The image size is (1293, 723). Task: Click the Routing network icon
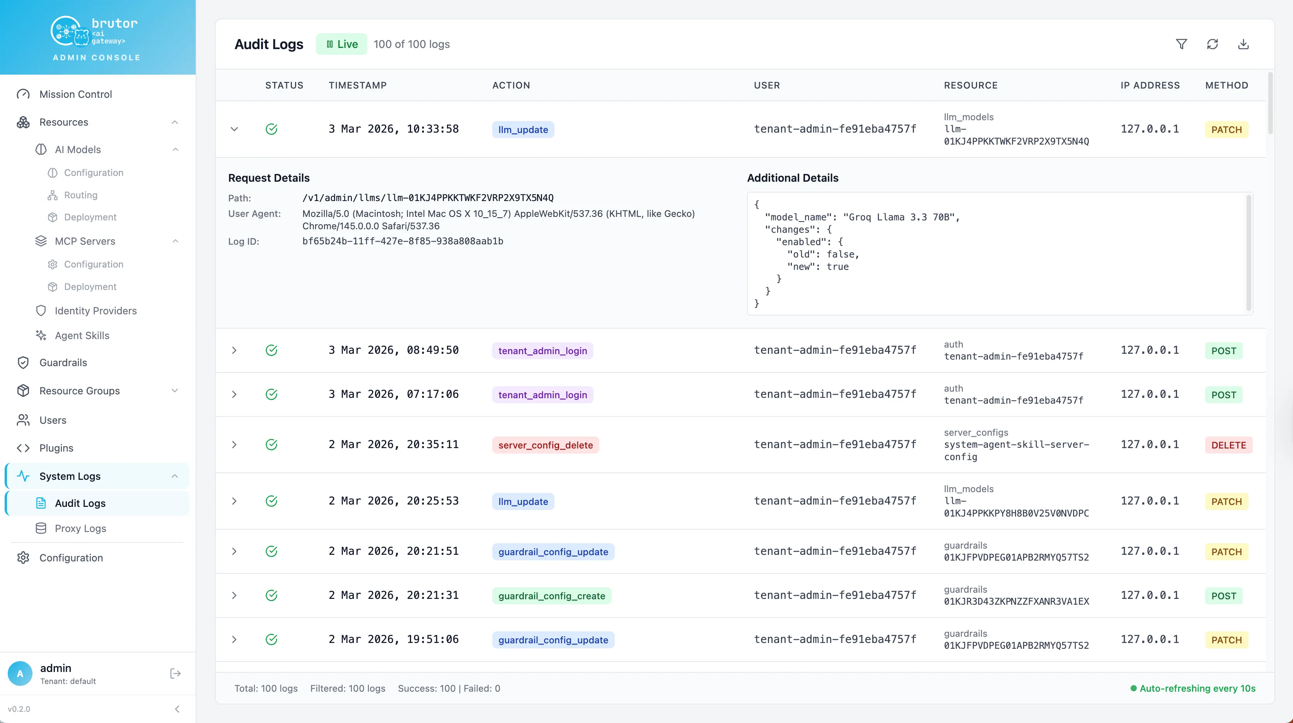point(52,195)
